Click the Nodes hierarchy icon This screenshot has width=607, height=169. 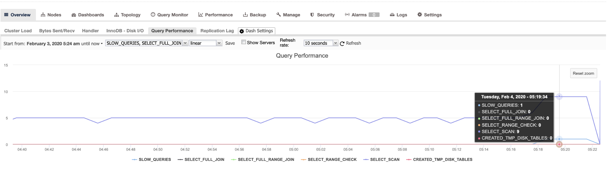(x=43, y=15)
